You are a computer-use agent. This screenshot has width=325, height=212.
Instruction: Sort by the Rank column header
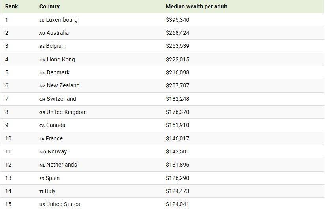point(11,6)
